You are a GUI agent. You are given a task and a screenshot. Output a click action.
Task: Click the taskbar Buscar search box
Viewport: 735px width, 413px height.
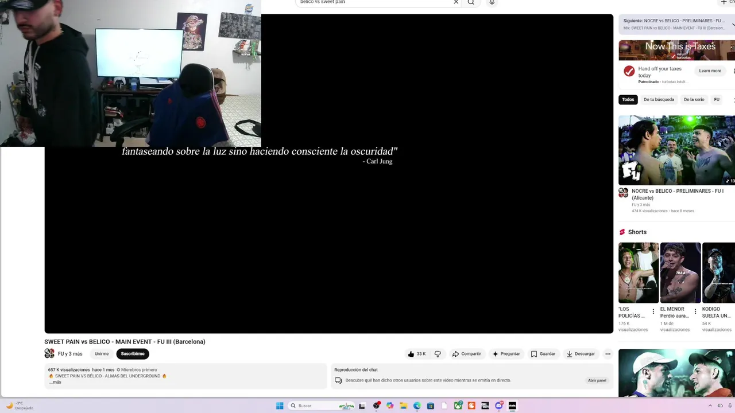click(322, 406)
